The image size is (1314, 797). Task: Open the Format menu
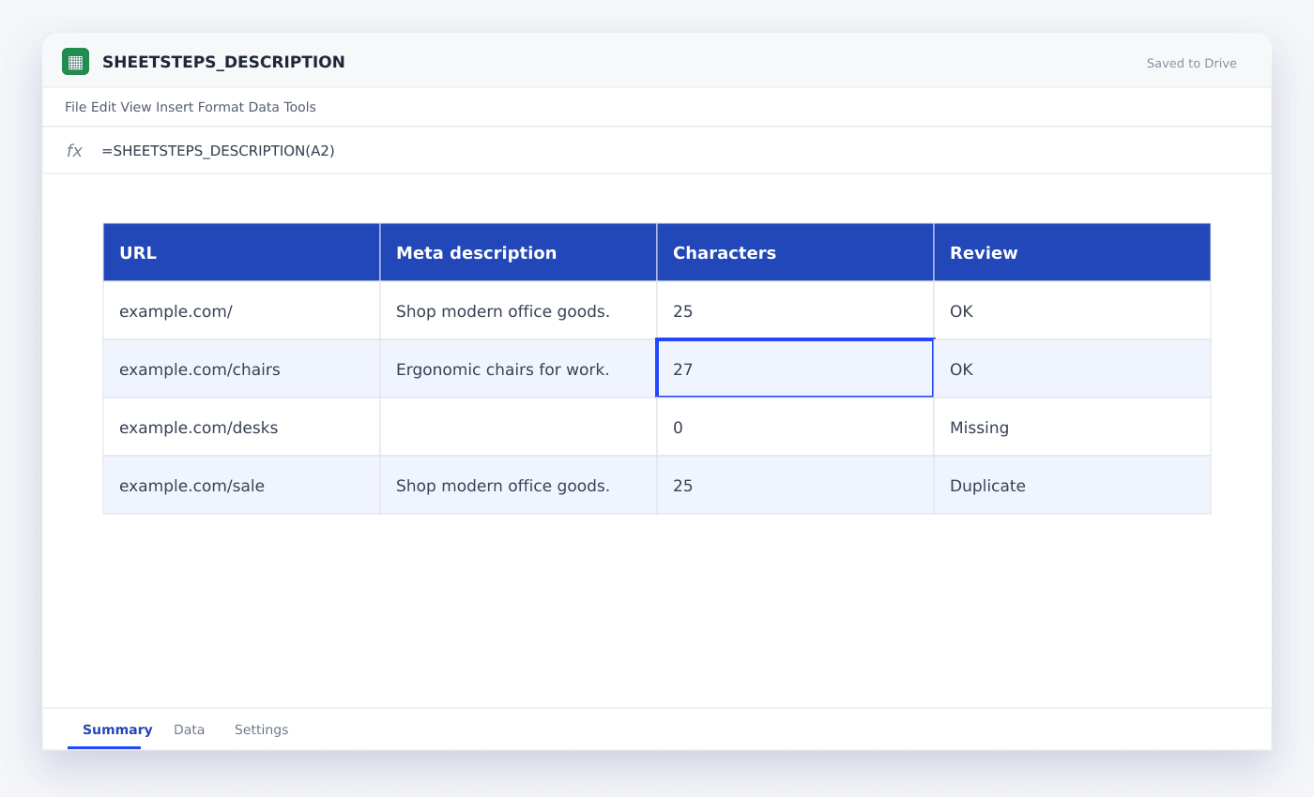click(x=221, y=107)
